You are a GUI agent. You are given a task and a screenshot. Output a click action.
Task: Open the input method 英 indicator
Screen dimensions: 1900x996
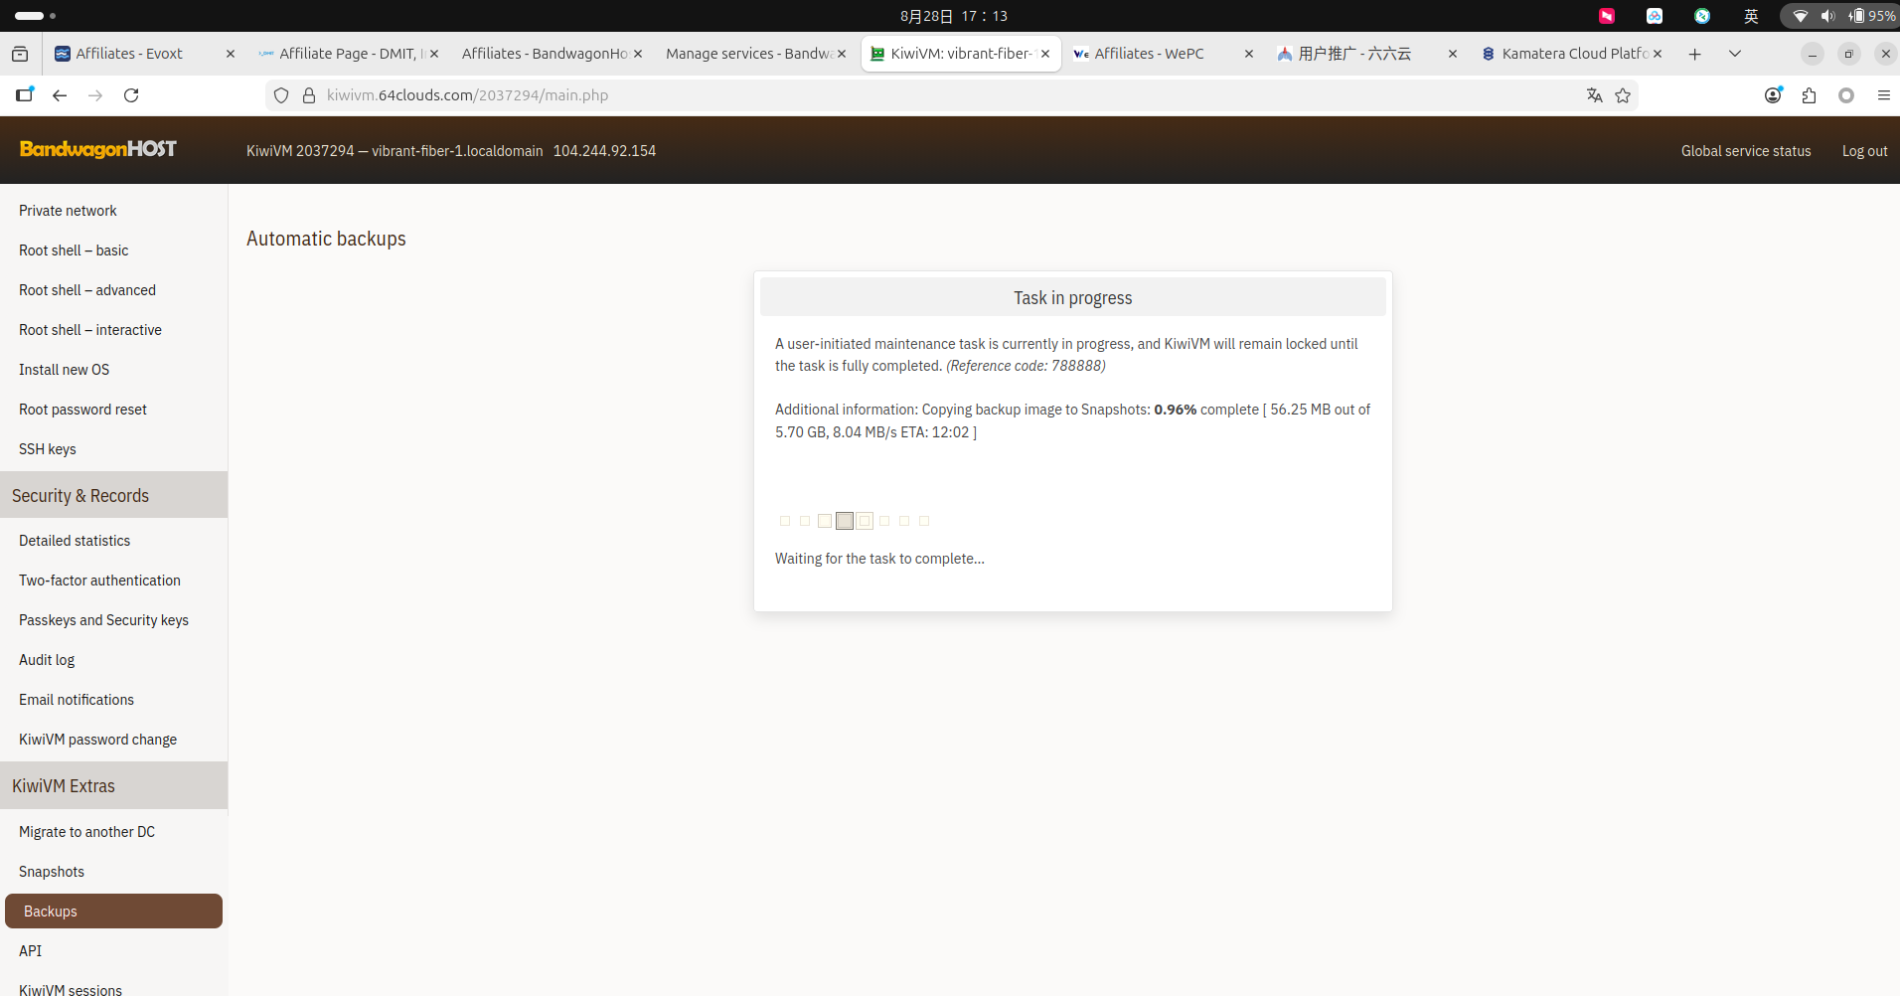click(x=1751, y=16)
